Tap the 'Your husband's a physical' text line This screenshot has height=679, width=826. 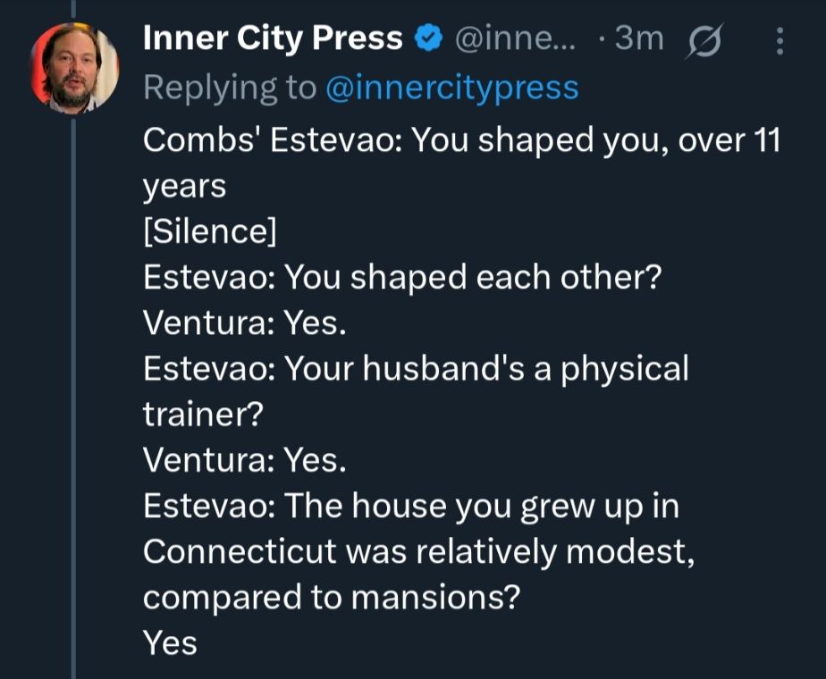pyautogui.click(x=416, y=368)
